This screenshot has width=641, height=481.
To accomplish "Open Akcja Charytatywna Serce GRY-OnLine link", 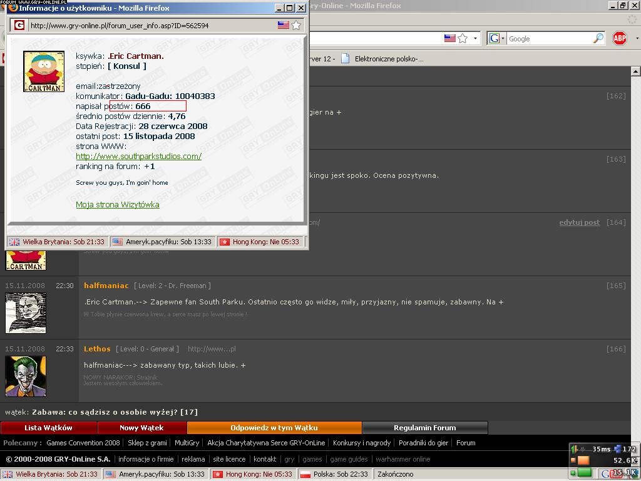I will 266,443.
